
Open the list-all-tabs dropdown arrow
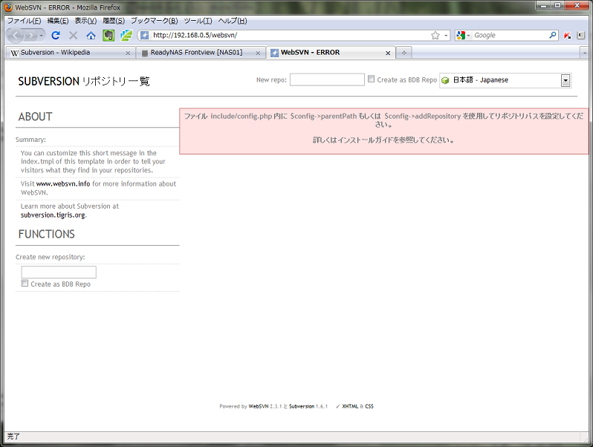pyautogui.click(x=584, y=53)
